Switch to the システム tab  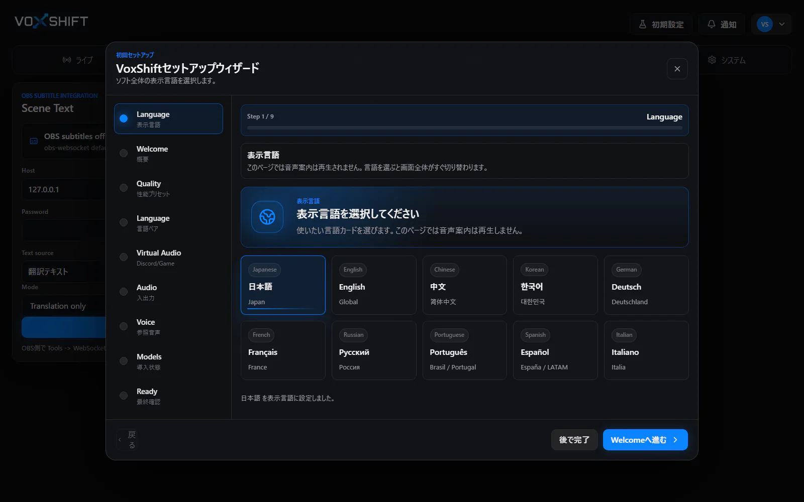pos(727,60)
